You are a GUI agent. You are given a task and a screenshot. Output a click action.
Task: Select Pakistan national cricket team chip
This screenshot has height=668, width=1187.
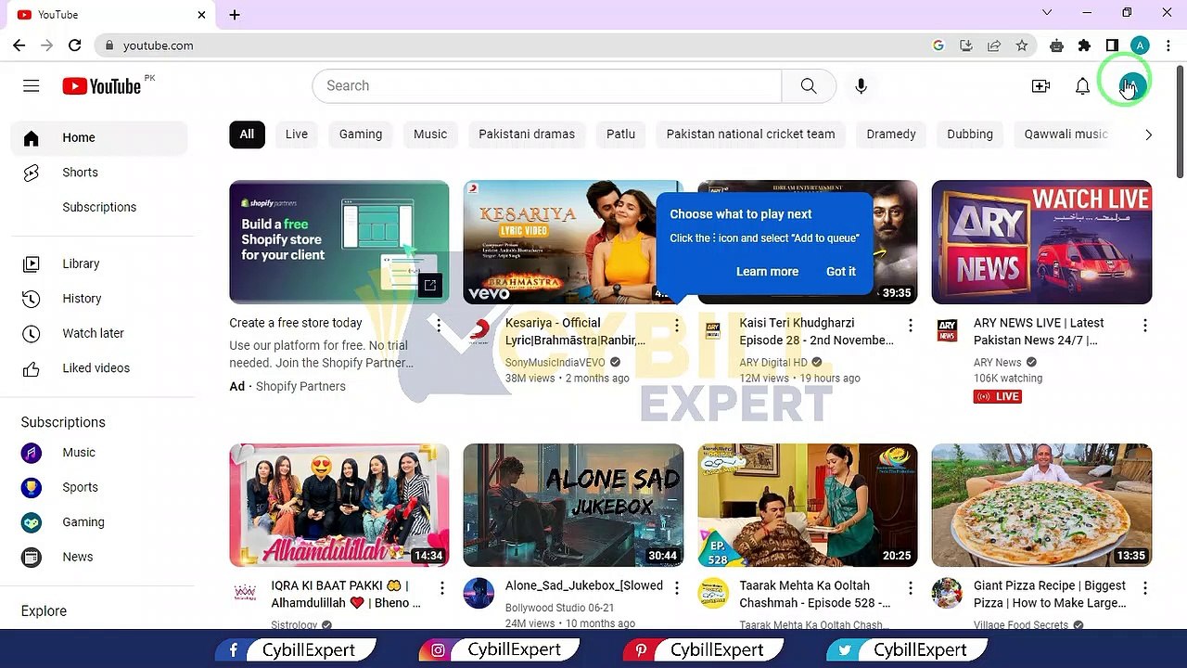point(750,135)
